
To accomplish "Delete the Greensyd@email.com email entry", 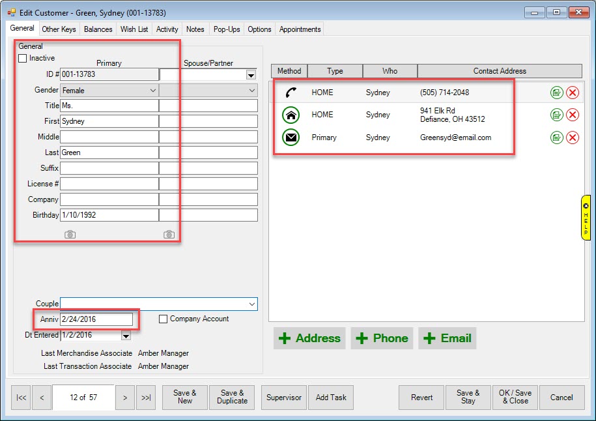I will (x=573, y=138).
